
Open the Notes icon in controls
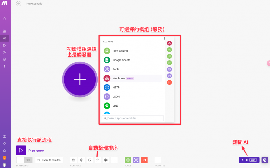(x=90, y=160)
